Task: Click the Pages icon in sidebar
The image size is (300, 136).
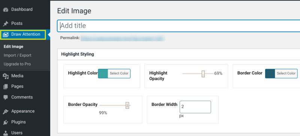Action: (6, 86)
